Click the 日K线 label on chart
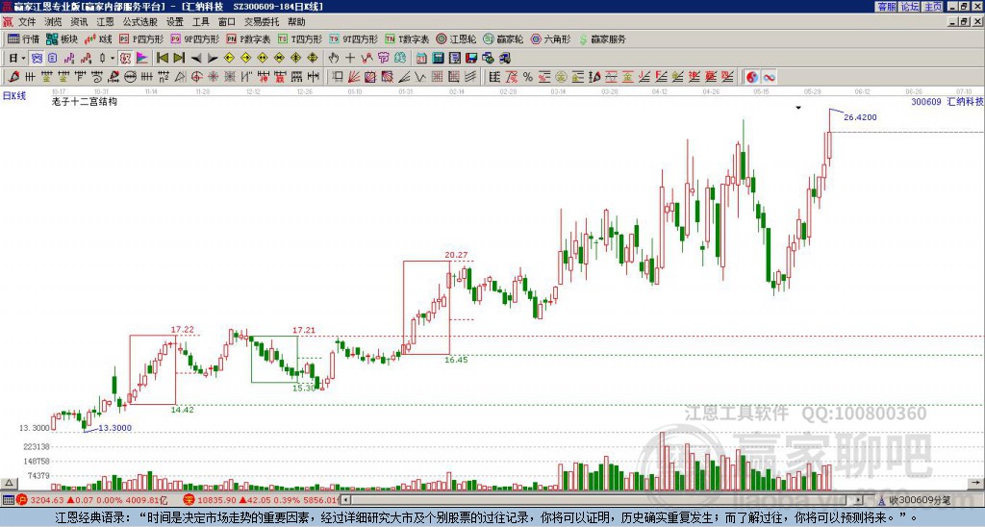Viewport: 985px width, 527px height. (x=14, y=95)
